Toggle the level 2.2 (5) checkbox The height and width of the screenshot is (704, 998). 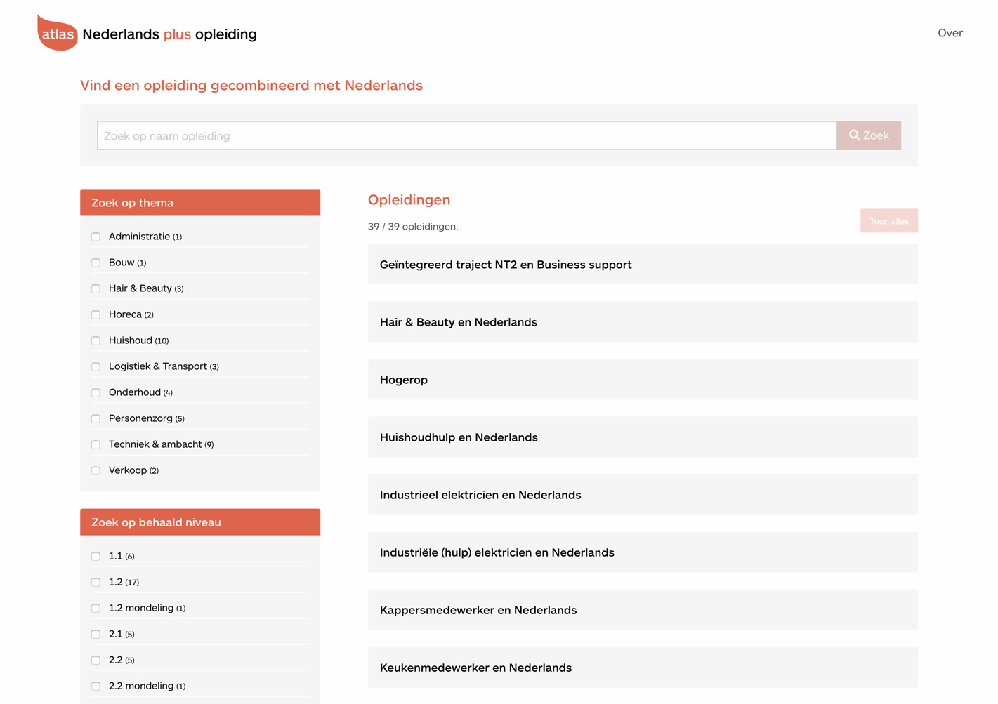(96, 660)
